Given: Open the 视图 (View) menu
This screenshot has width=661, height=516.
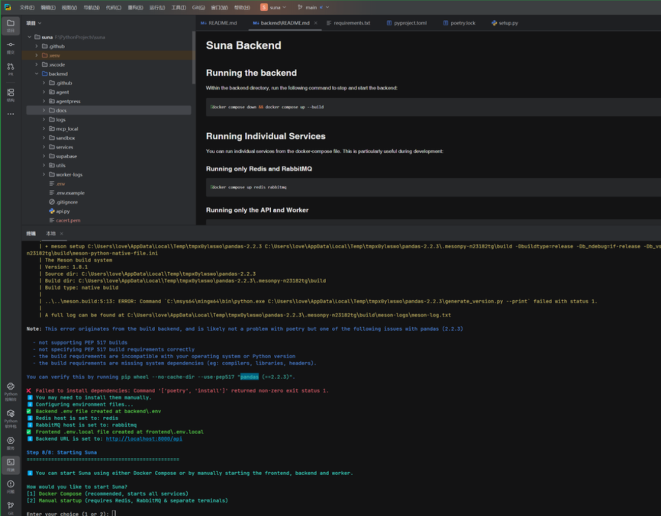Looking at the screenshot, I should click(69, 7).
